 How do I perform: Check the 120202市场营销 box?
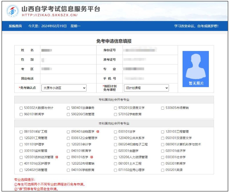tap(68, 164)
